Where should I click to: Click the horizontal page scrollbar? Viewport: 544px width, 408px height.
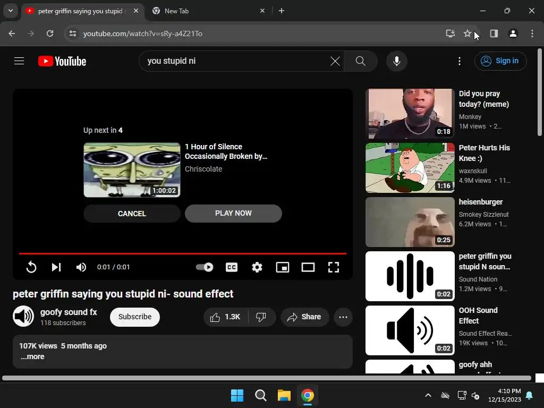pos(267,378)
